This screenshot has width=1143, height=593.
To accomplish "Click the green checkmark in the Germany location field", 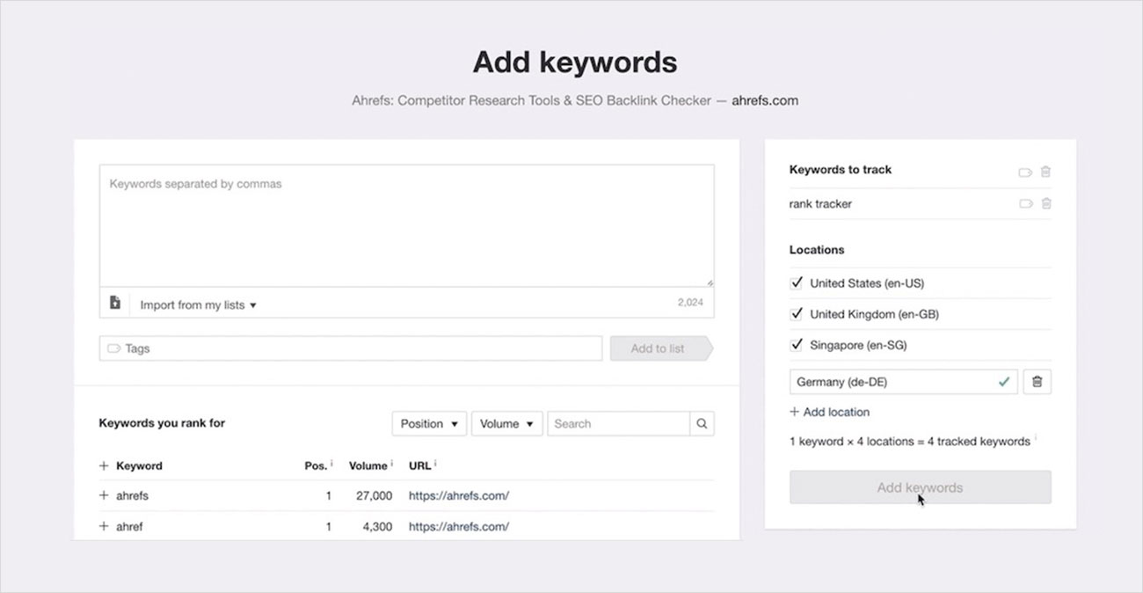I will click(x=1004, y=382).
